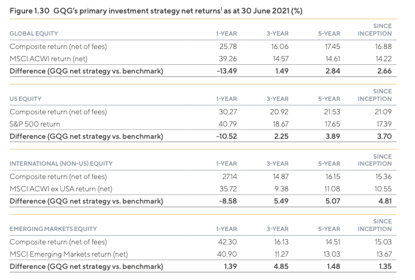415x280 pixels.
Task: Select the S&P 500 1-year value 40.79
Action: [219, 124]
